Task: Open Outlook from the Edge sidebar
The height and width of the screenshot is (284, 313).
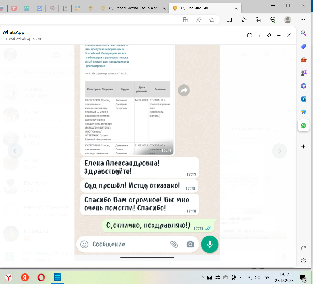Action: pos(304,99)
